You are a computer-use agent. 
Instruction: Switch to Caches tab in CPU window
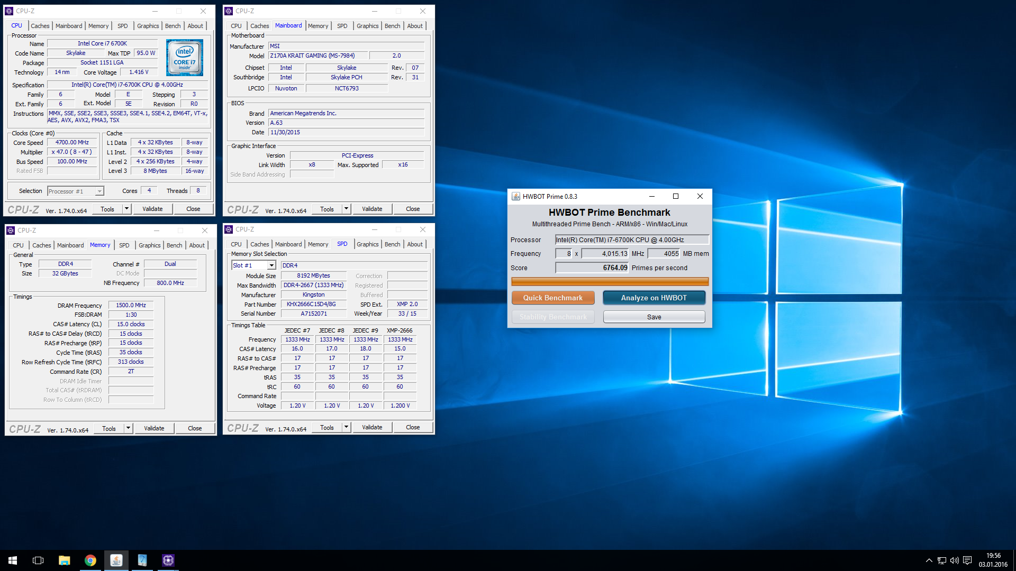40,26
